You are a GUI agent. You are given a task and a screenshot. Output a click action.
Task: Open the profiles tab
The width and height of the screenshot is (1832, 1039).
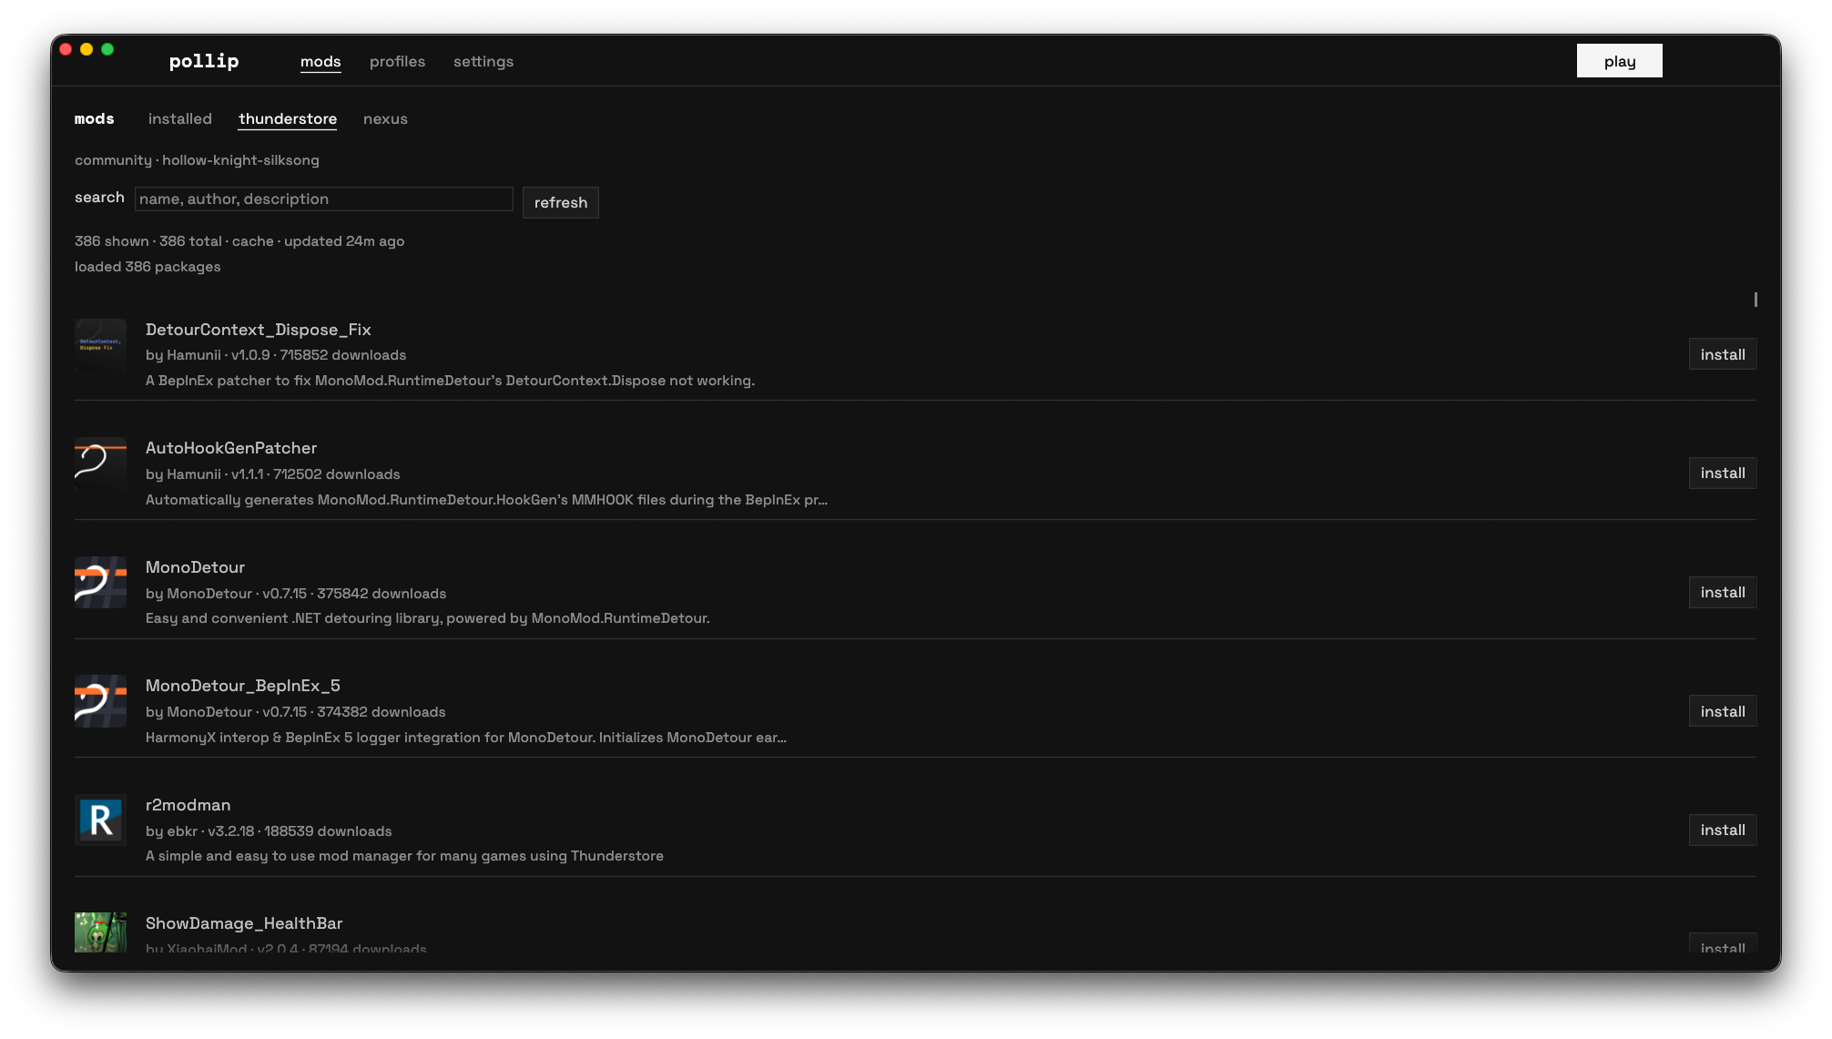point(397,61)
